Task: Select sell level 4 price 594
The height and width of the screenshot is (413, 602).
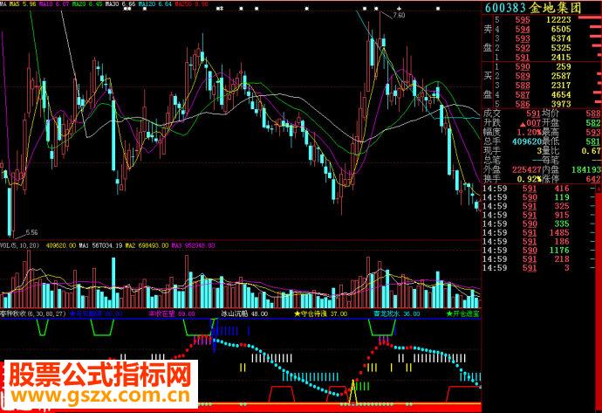Action: pyautogui.click(x=523, y=29)
